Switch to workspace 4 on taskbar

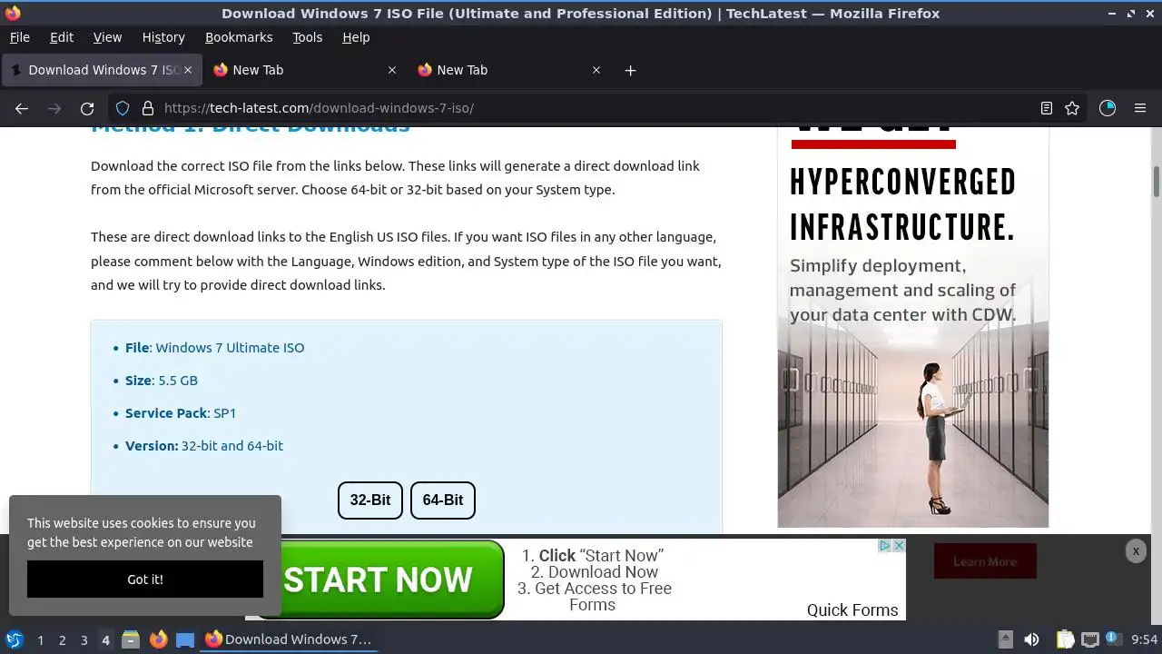(x=105, y=640)
